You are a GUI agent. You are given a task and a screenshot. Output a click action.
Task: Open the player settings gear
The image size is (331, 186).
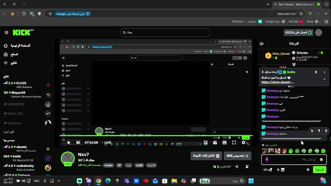click(243, 143)
